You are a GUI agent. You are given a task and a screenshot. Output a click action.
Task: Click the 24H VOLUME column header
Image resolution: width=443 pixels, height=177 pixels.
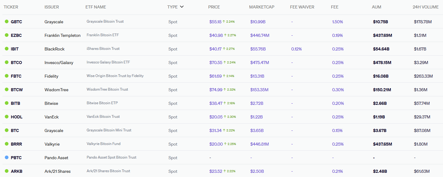pos(425,7)
